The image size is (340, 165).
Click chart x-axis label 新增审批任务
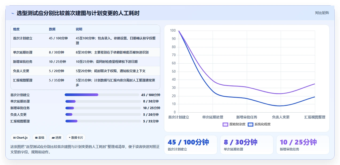(247, 117)
